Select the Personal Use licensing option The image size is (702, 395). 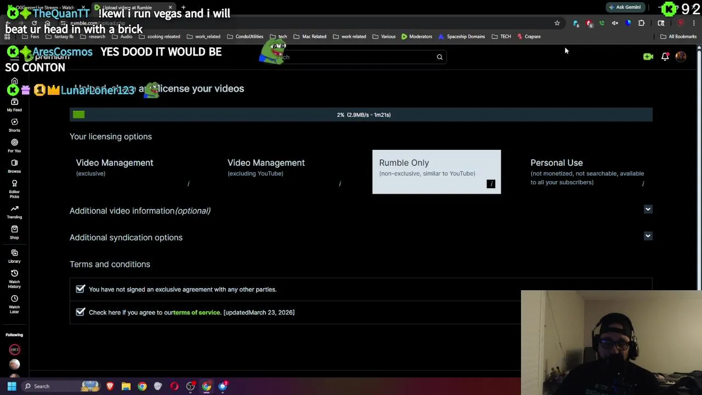tap(588, 172)
